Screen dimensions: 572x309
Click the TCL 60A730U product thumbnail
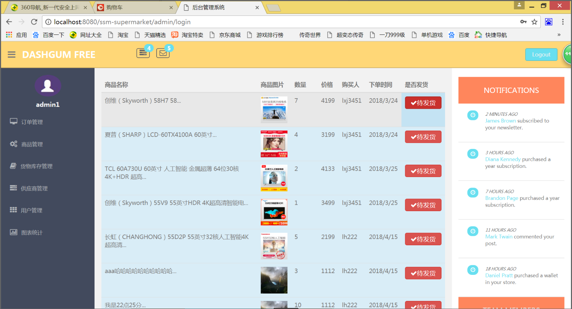tap(274, 178)
